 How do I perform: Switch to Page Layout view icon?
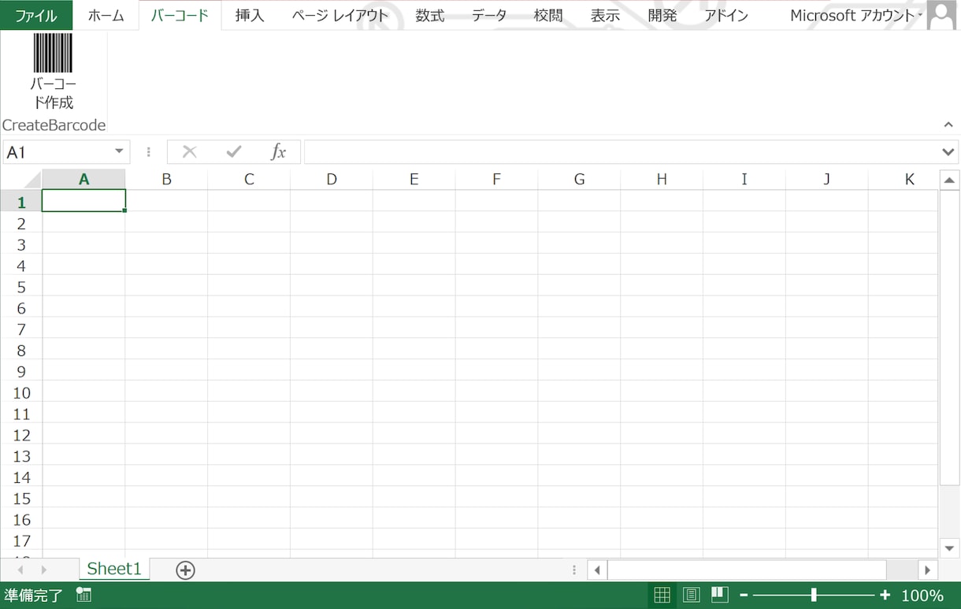691,595
